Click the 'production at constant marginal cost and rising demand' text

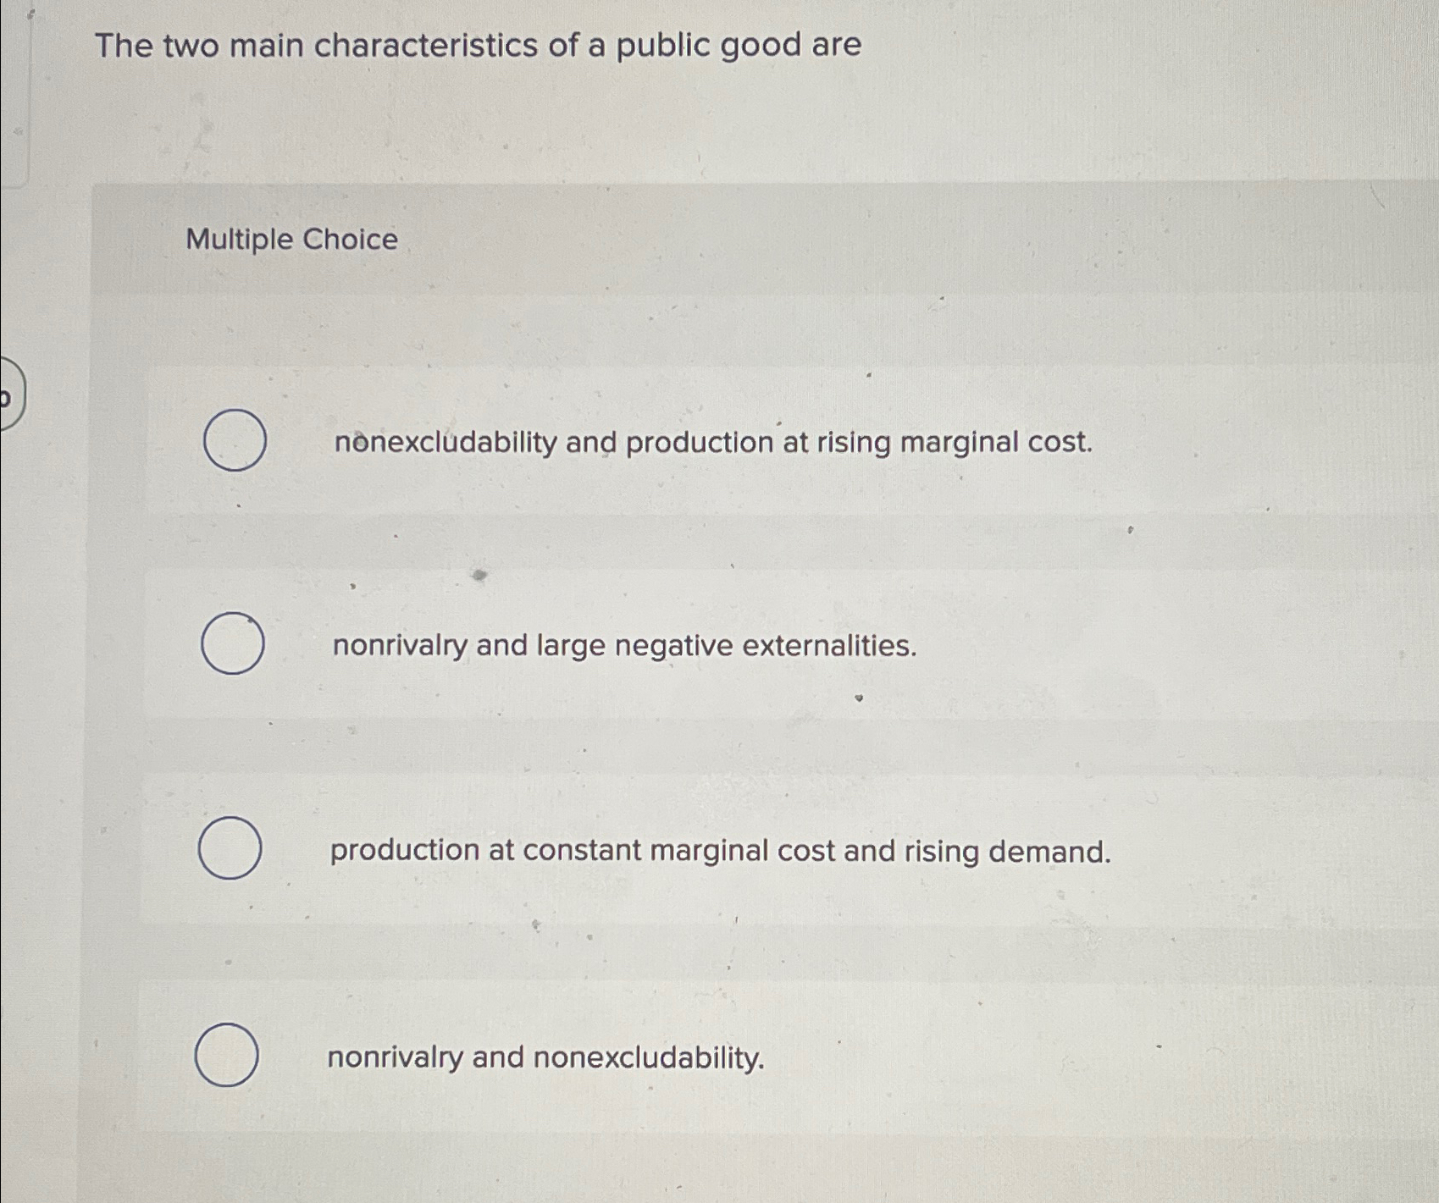(720, 852)
